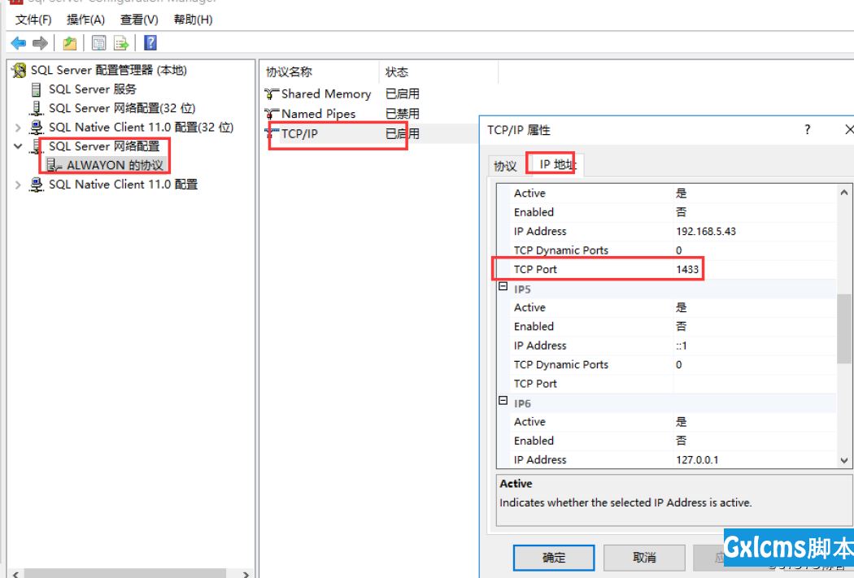Click the Export list toolbar icon

coord(121,43)
